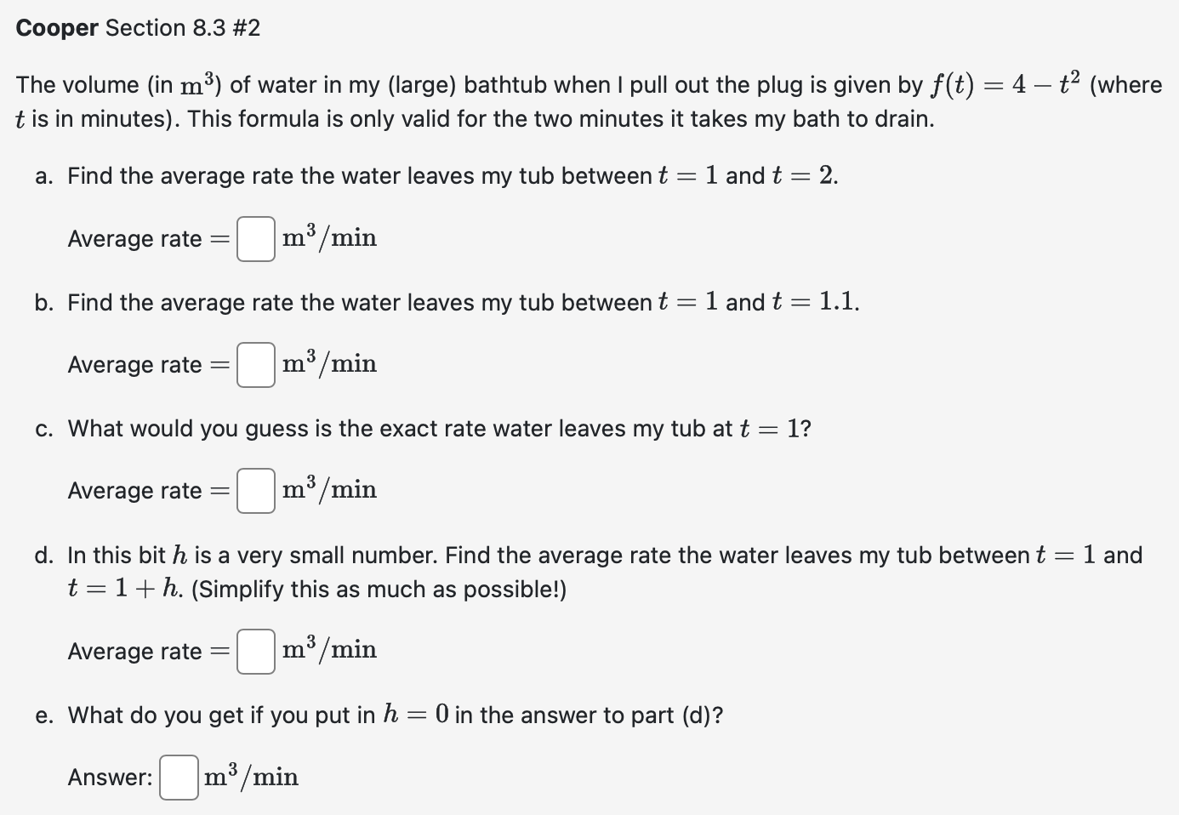1179x815 pixels.
Task: Click the introductory problem description paragraph
Action: (x=589, y=100)
